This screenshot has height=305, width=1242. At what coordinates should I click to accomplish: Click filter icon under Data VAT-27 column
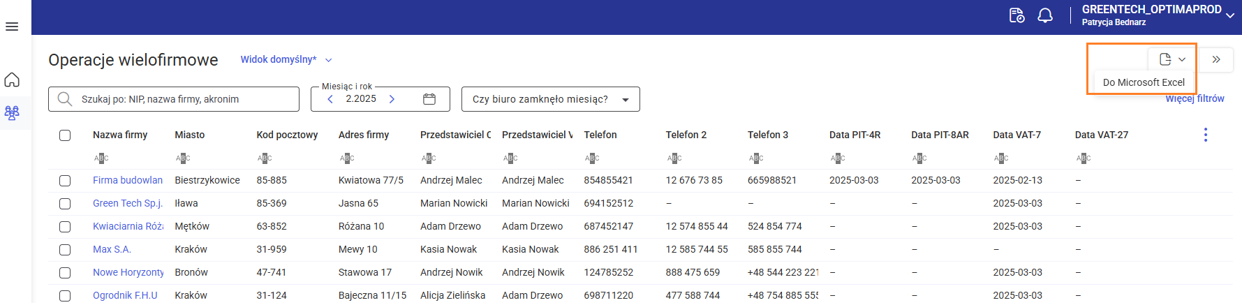pyautogui.click(x=1084, y=158)
